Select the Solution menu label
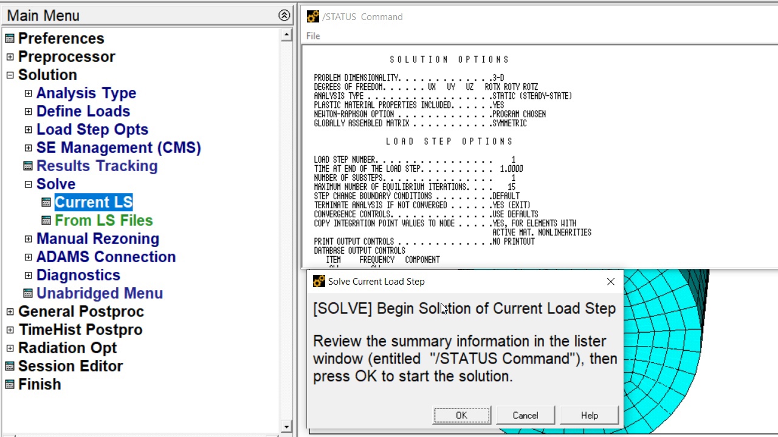 pos(47,75)
